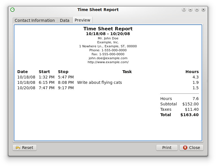Close the window with the title bar X
Screen dimensions: 216x166
pyautogui.click(x=203, y=10)
